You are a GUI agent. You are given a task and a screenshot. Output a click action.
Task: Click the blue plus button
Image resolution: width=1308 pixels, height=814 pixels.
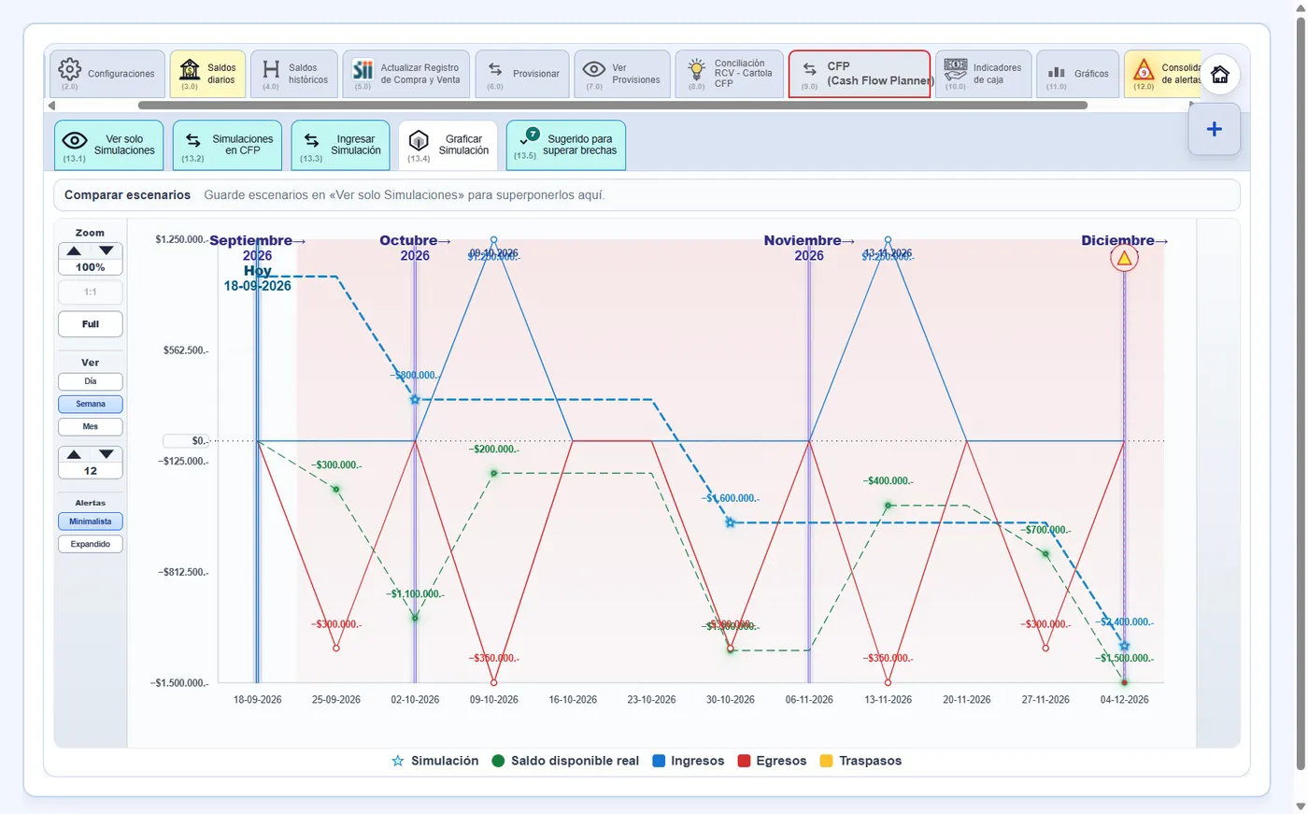1215,129
